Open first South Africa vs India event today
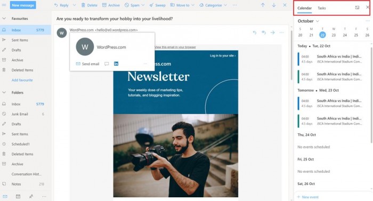 (331, 59)
